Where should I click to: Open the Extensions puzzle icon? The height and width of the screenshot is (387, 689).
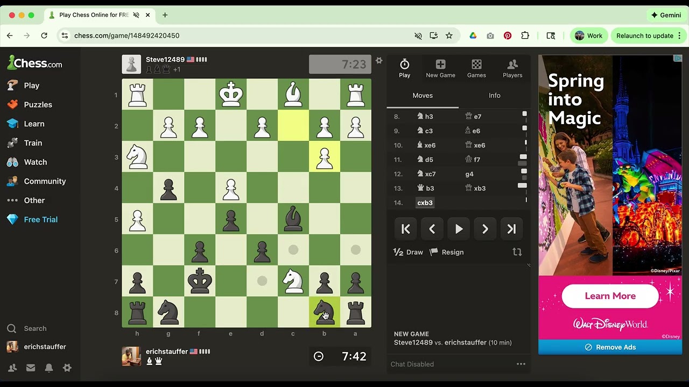(x=525, y=35)
